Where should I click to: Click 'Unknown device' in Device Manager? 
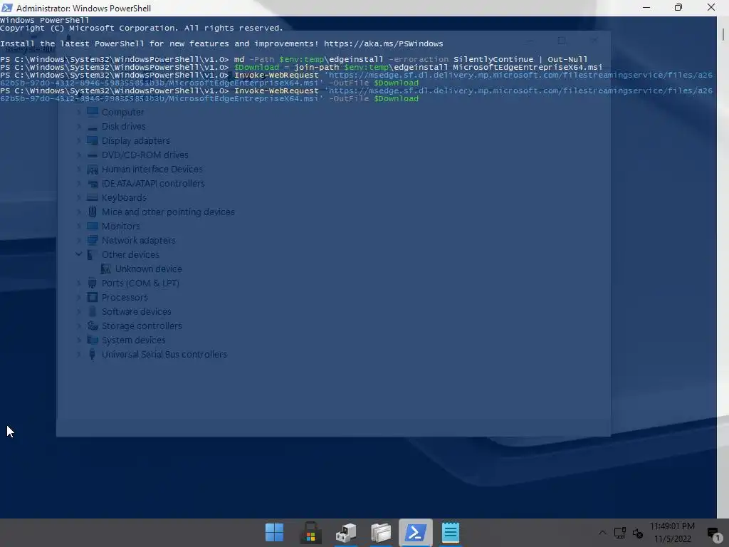pos(148,269)
